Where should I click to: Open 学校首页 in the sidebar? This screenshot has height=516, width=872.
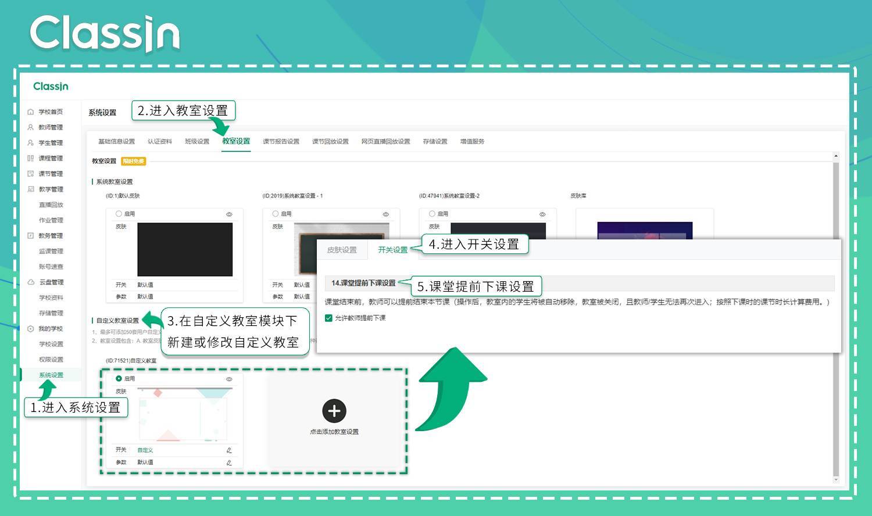51,112
